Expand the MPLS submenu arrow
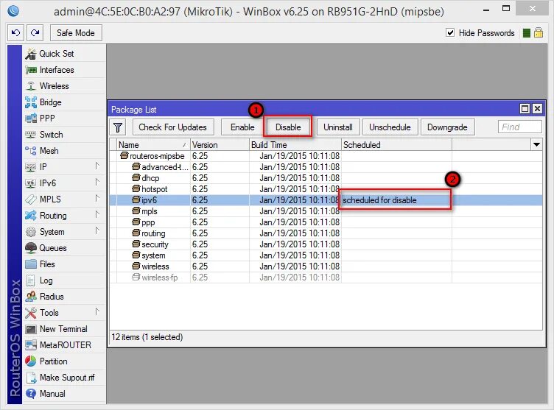 pos(97,199)
